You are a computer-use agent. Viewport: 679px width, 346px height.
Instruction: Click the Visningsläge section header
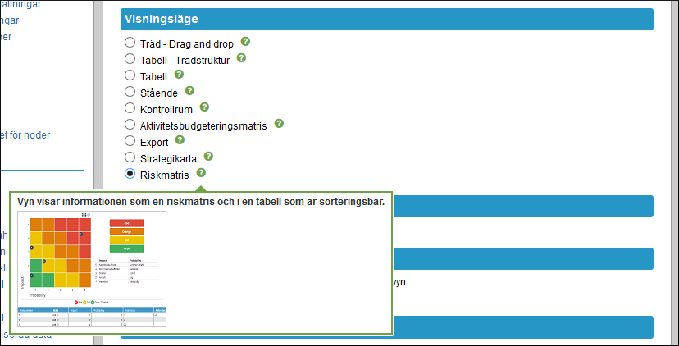387,19
